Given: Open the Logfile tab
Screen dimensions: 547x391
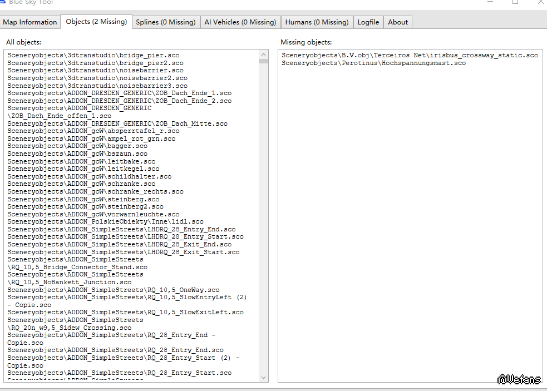Looking at the screenshot, I should [368, 22].
